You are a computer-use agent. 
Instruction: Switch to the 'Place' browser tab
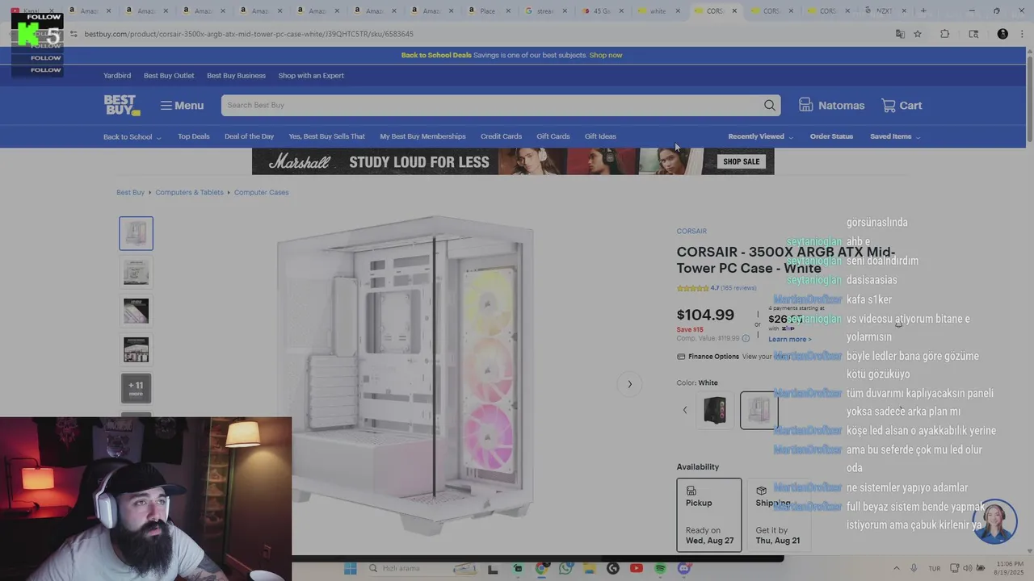(487, 11)
